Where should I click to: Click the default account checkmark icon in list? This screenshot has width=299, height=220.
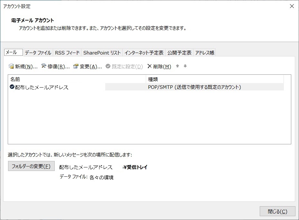[12, 87]
